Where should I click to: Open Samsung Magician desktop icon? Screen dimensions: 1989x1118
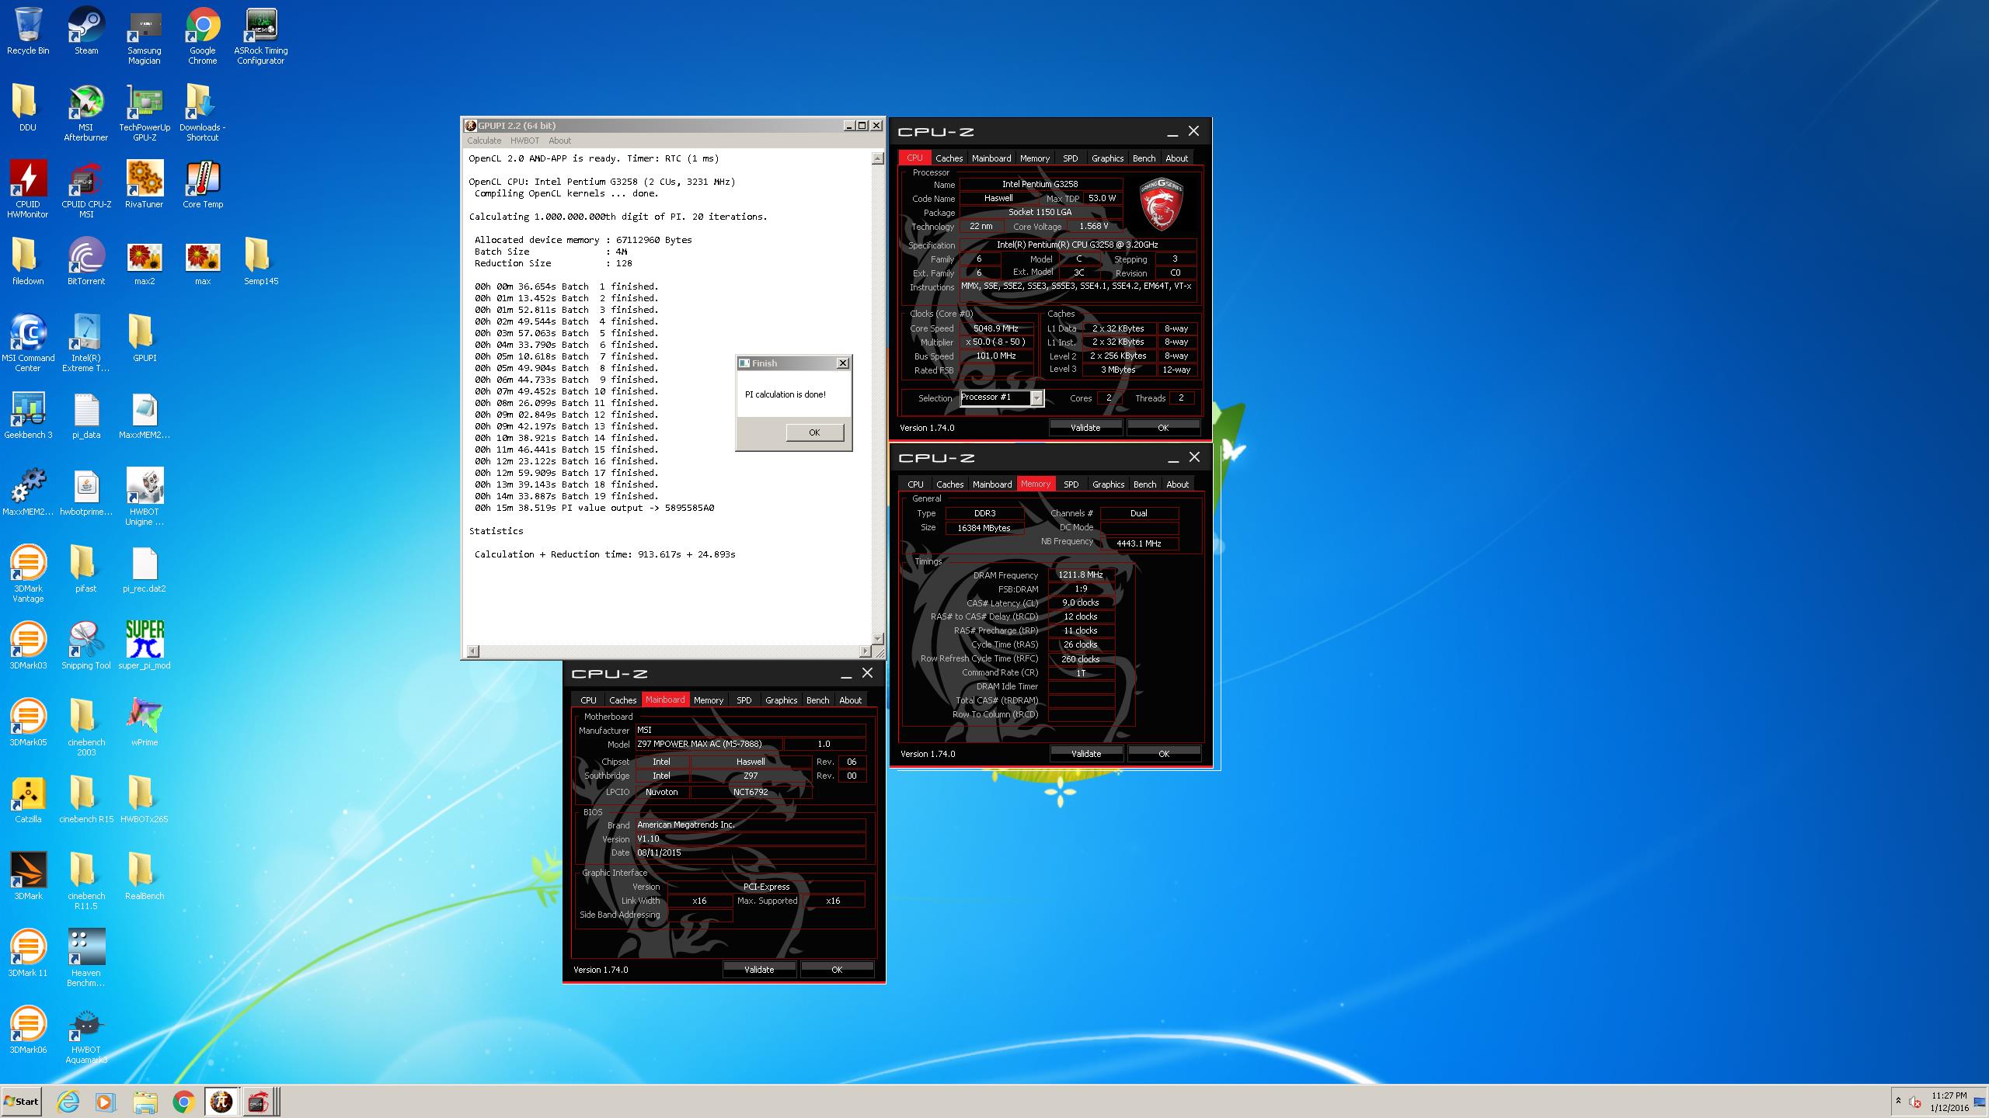click(145, 36)
